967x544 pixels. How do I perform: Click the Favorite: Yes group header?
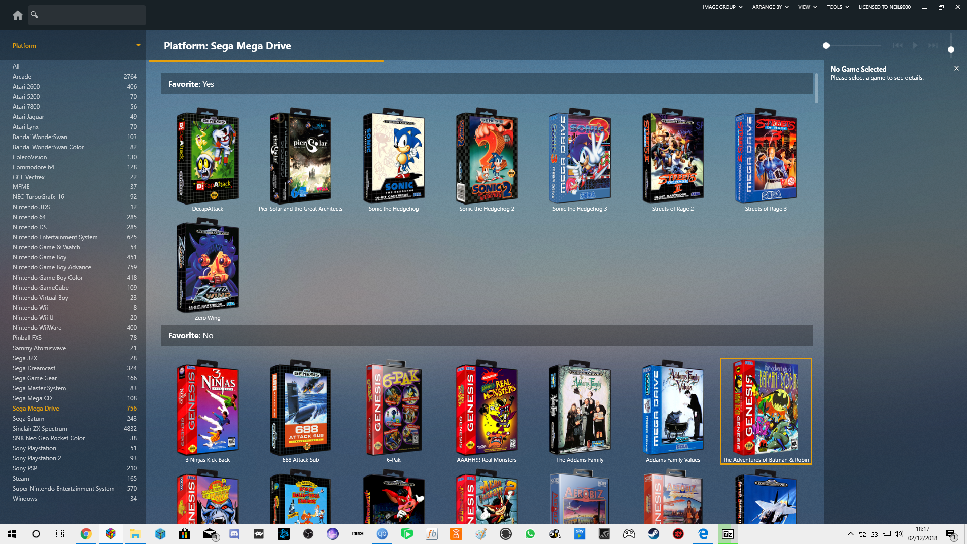point(487,84)
